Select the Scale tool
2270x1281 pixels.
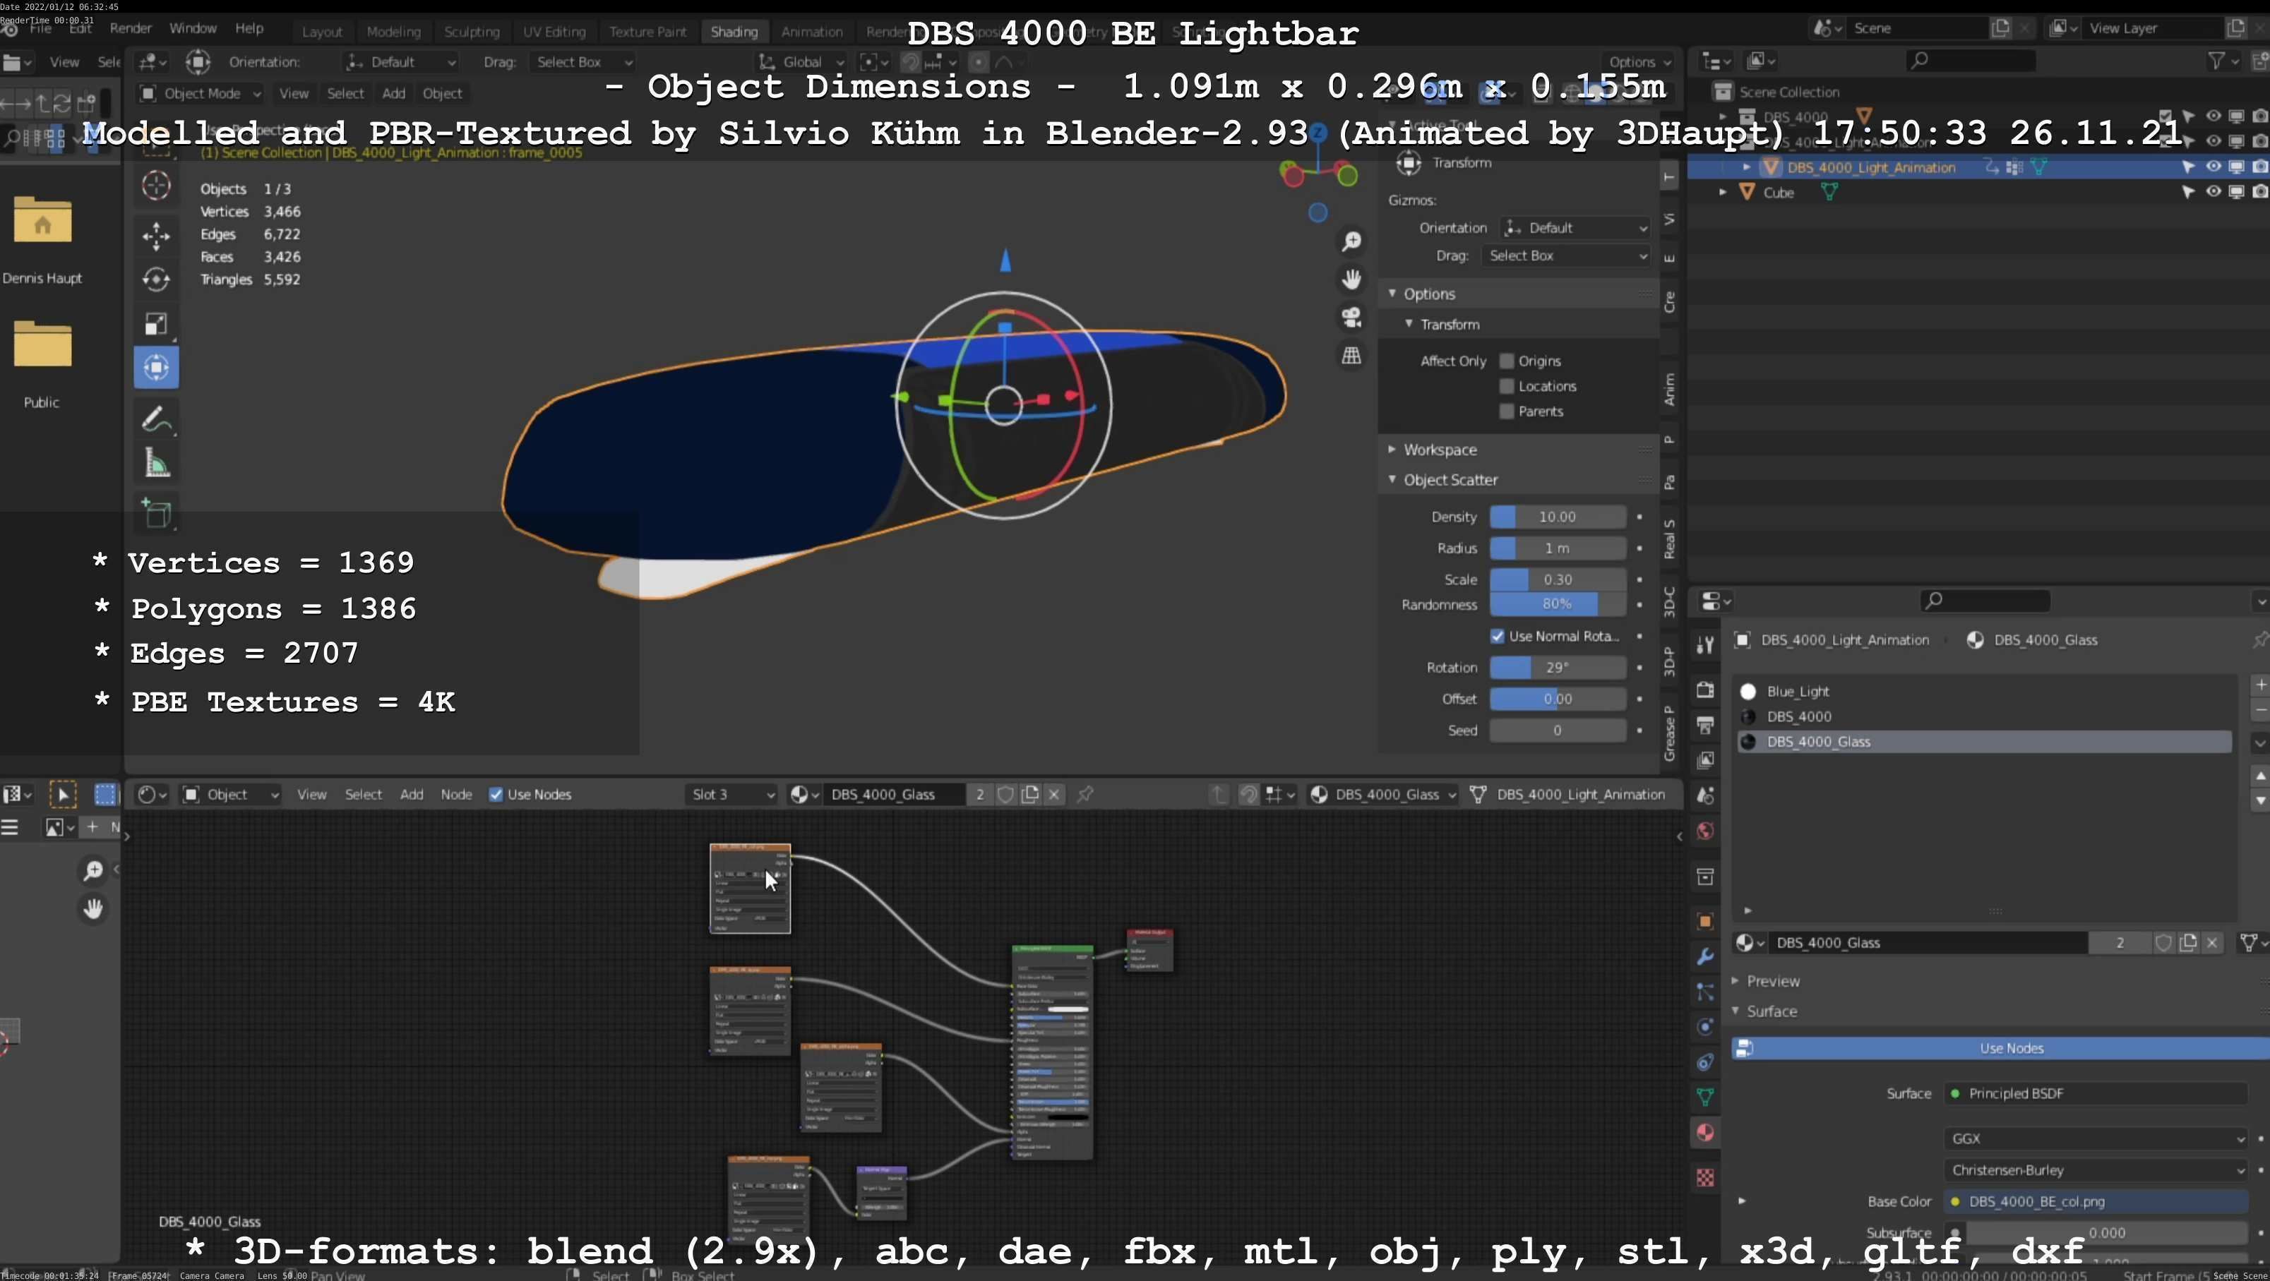pos(156,324)
